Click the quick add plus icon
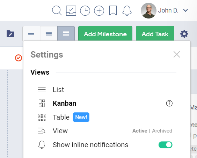 (x=99, y=10)
